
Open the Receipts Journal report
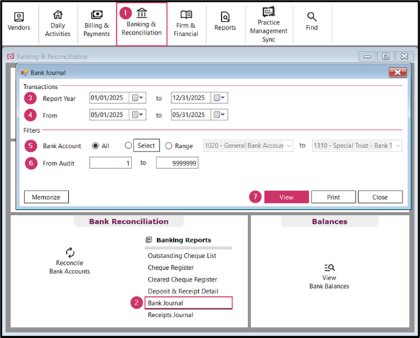(x=170, y=315)
